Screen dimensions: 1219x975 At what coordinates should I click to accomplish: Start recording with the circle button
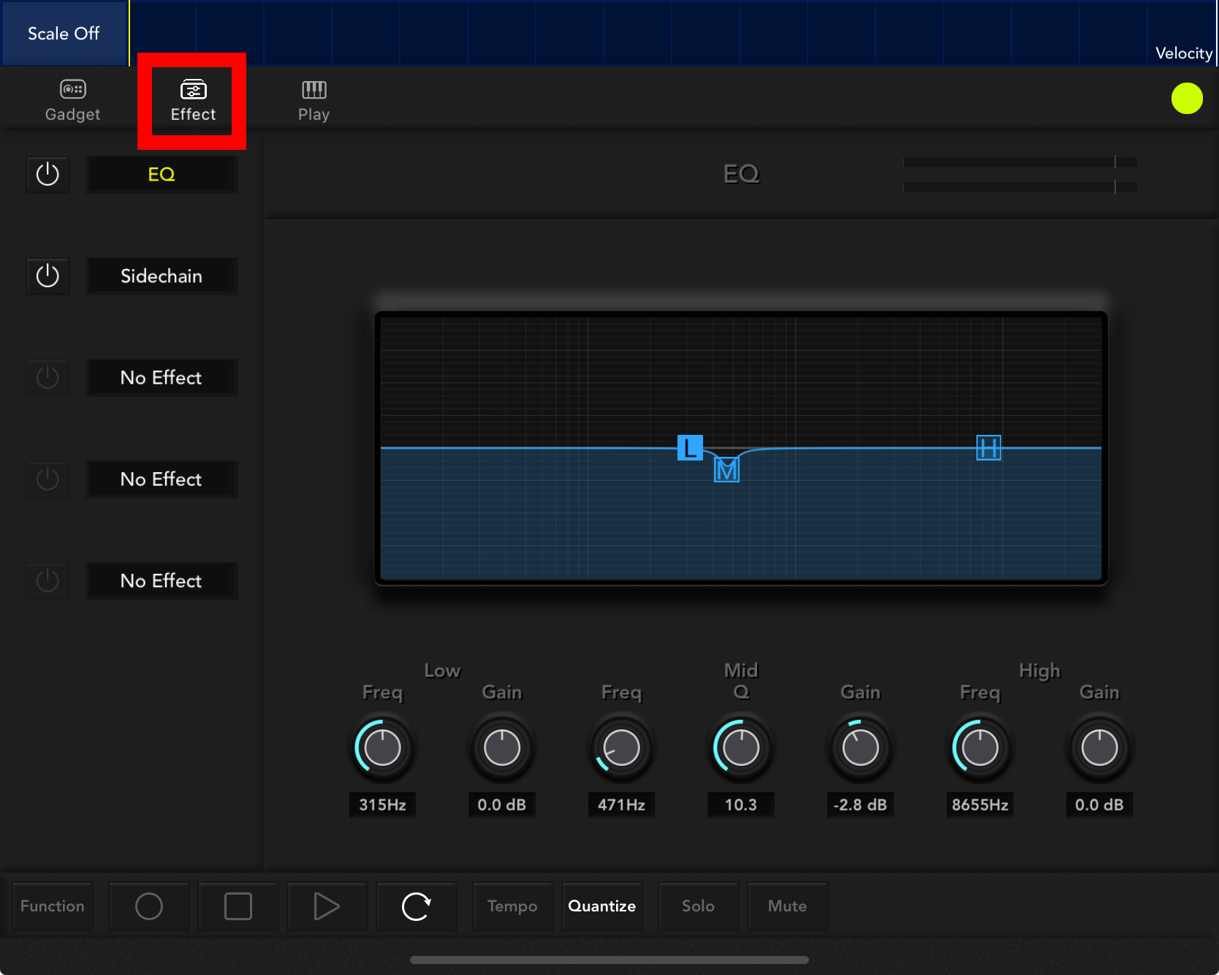(x=149, y=906)
